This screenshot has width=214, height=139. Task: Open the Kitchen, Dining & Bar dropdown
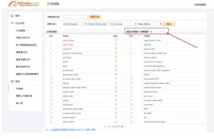click(100, 24)
